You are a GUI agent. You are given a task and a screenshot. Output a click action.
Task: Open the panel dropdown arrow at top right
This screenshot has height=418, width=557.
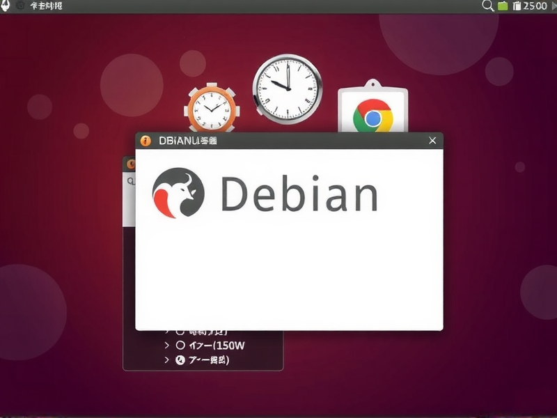pyautogui.click(x=554, y=6)
